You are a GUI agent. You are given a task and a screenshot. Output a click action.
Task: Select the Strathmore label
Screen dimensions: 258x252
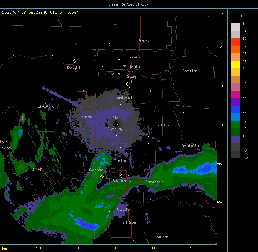coord(154,182)
